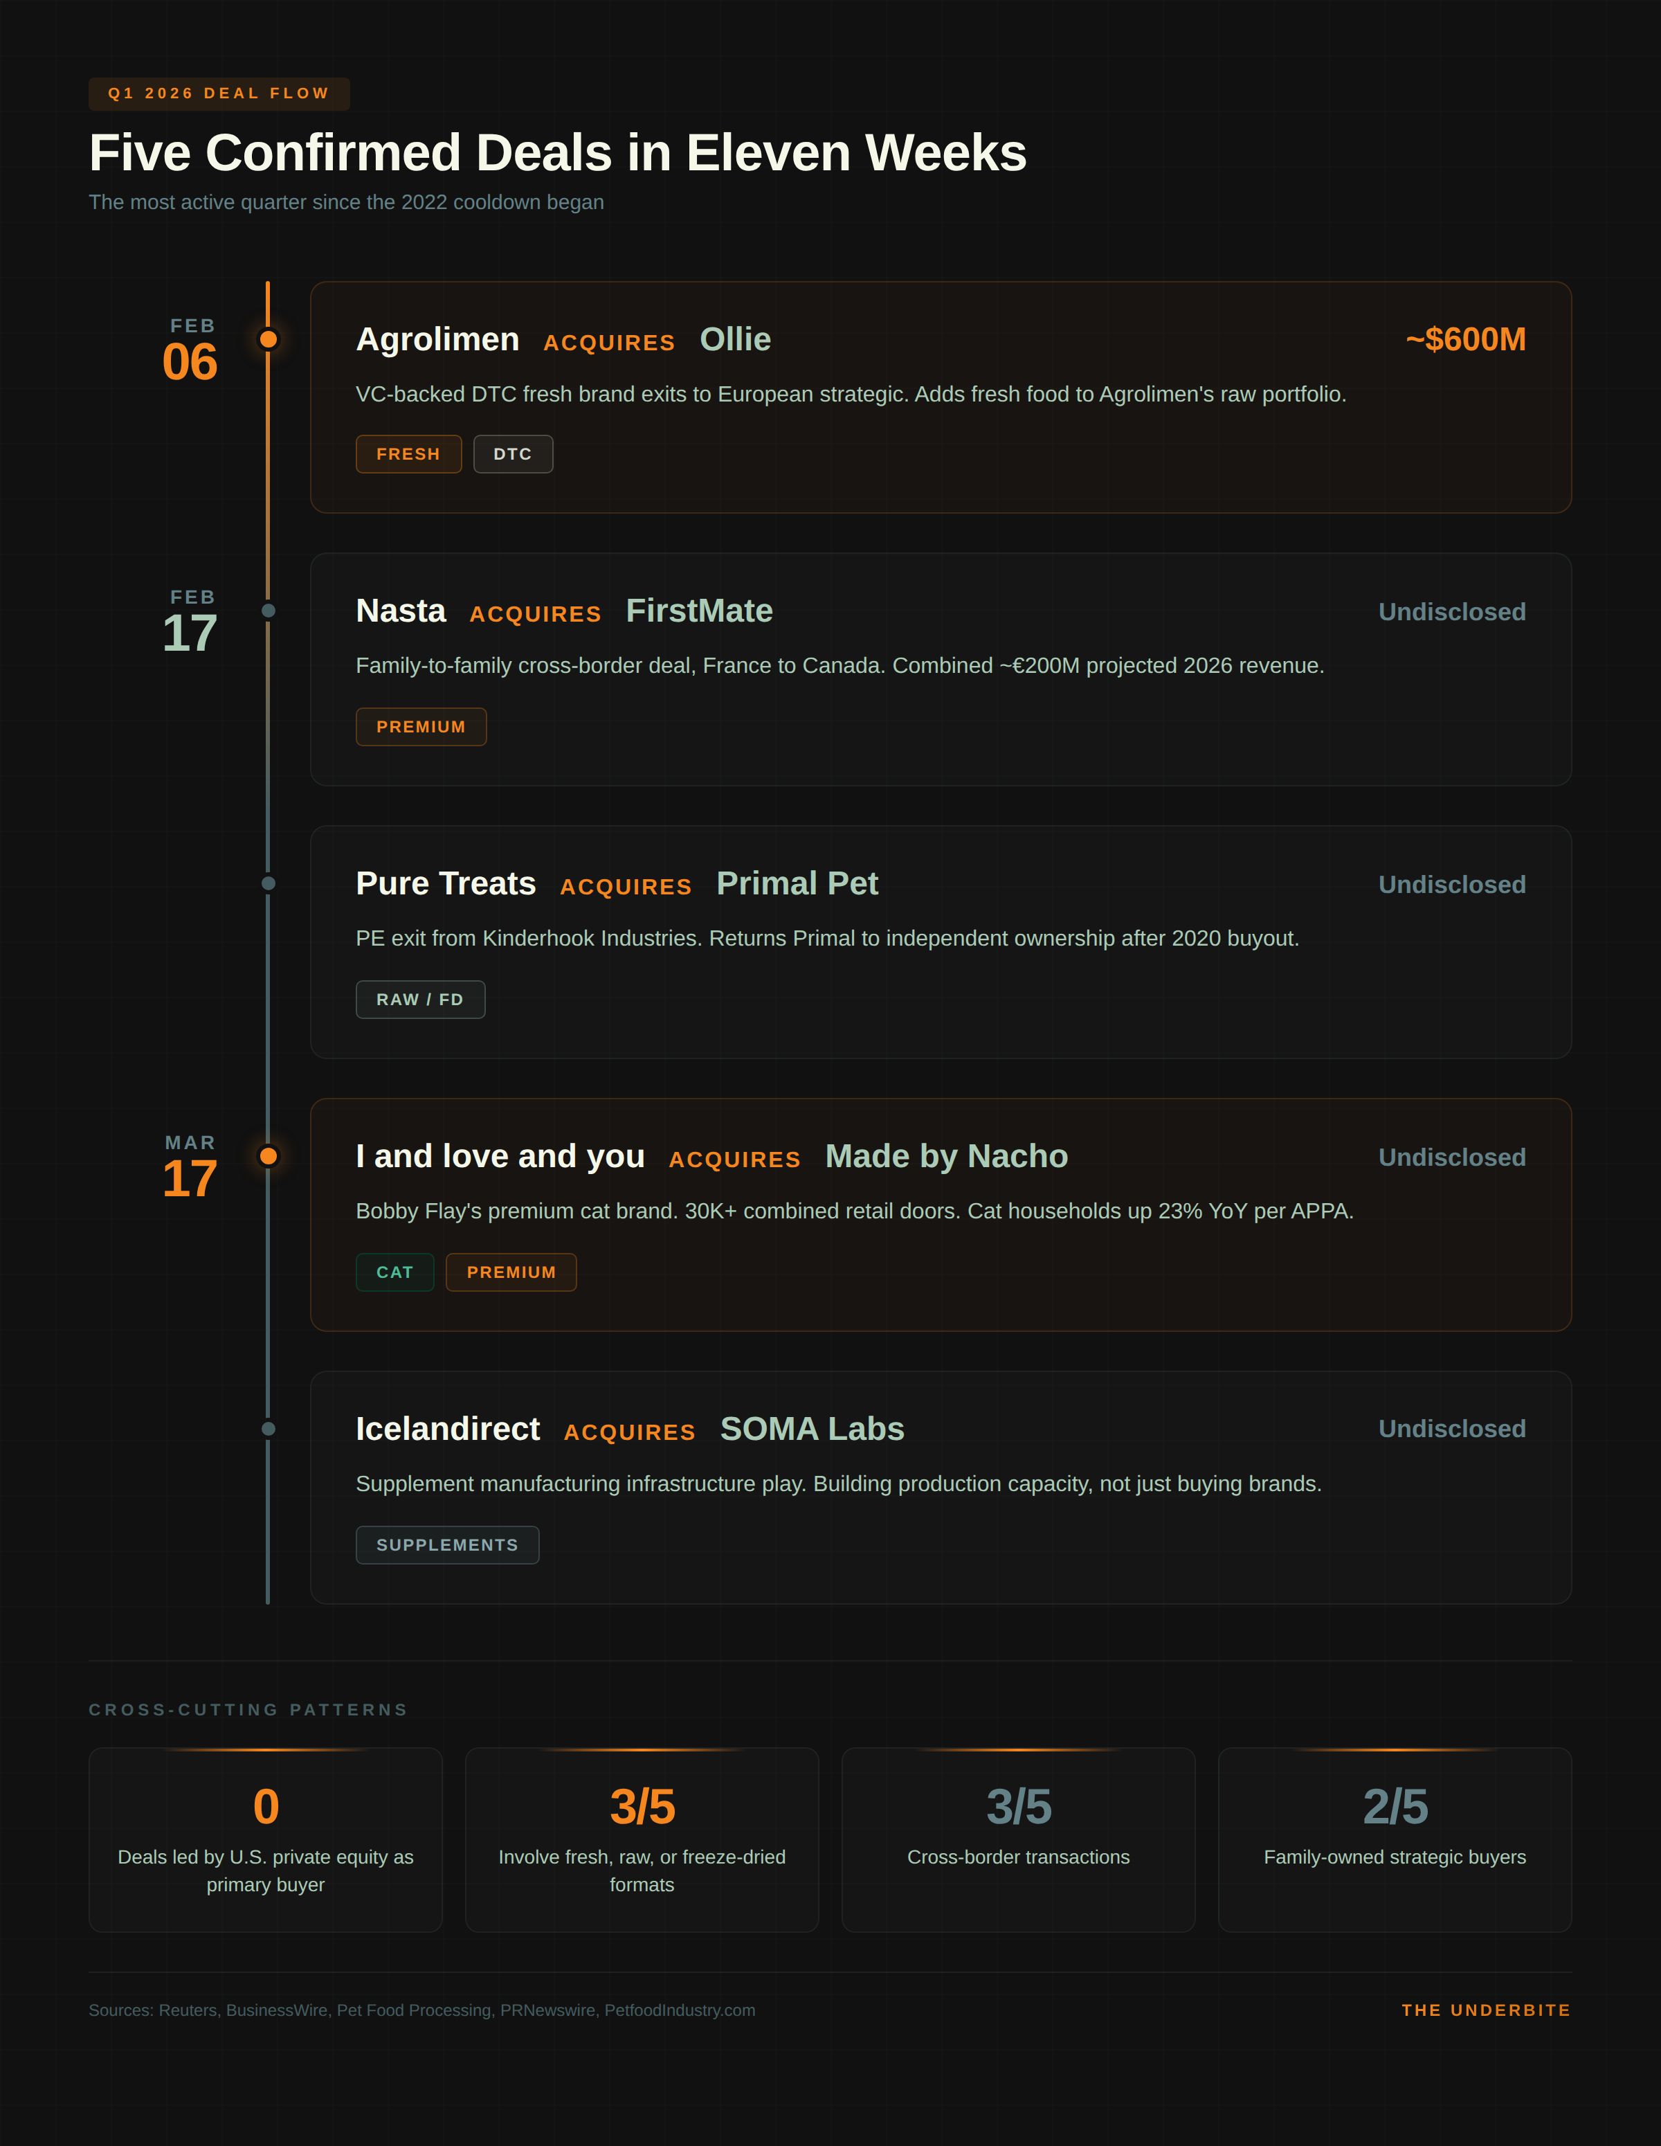
Task: Click the orange Mar 17 timeline dot
Action: [268, 1157]
